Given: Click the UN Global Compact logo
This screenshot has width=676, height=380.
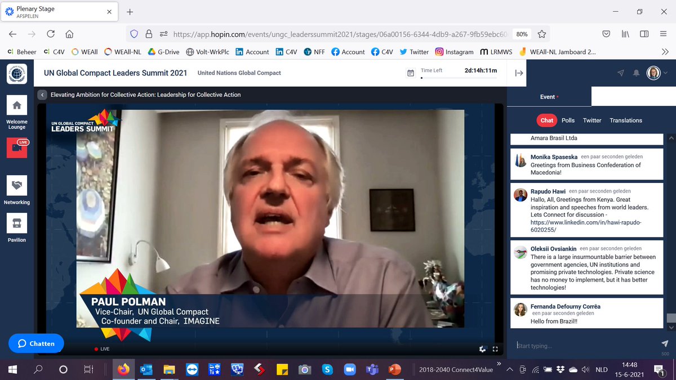Looking at the screenshot, I should 17,73.
